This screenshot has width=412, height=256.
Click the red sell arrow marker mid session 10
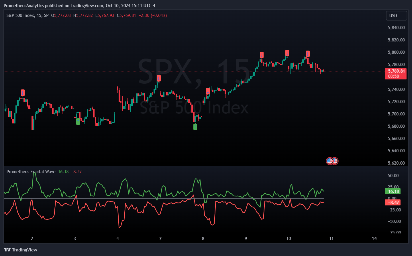308,54
